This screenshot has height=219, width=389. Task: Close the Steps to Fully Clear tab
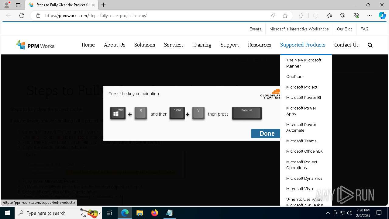click(93, 5)
